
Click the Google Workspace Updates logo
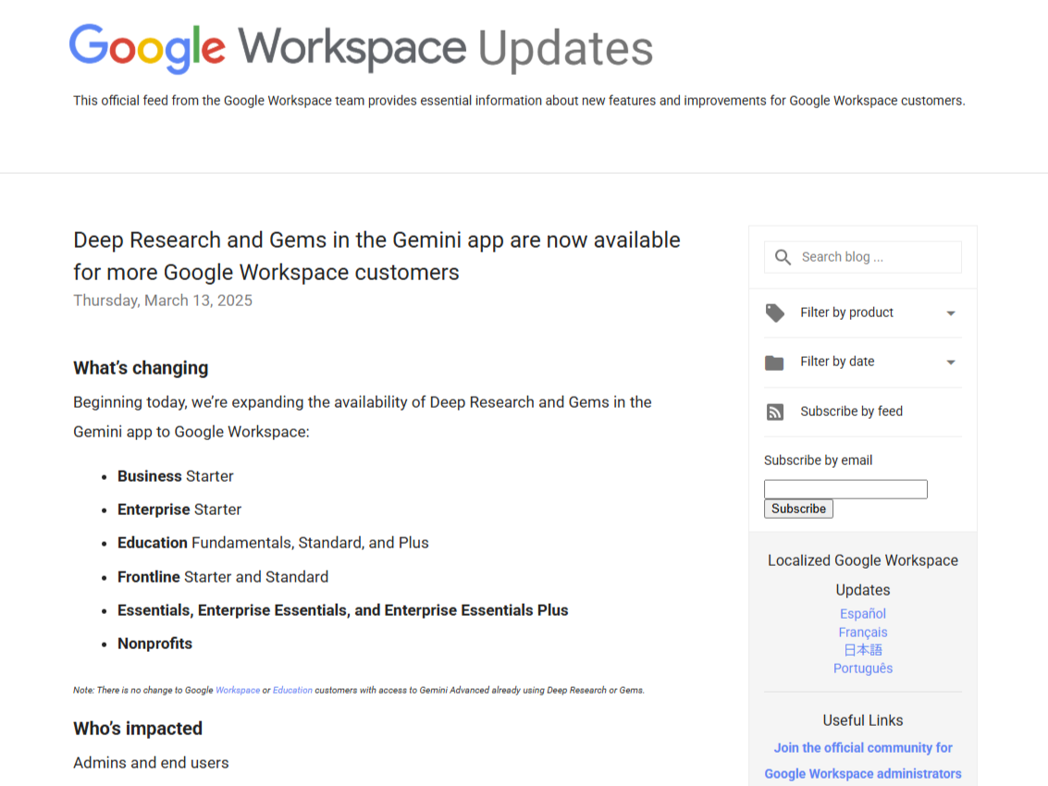click(x=359, y=48)
